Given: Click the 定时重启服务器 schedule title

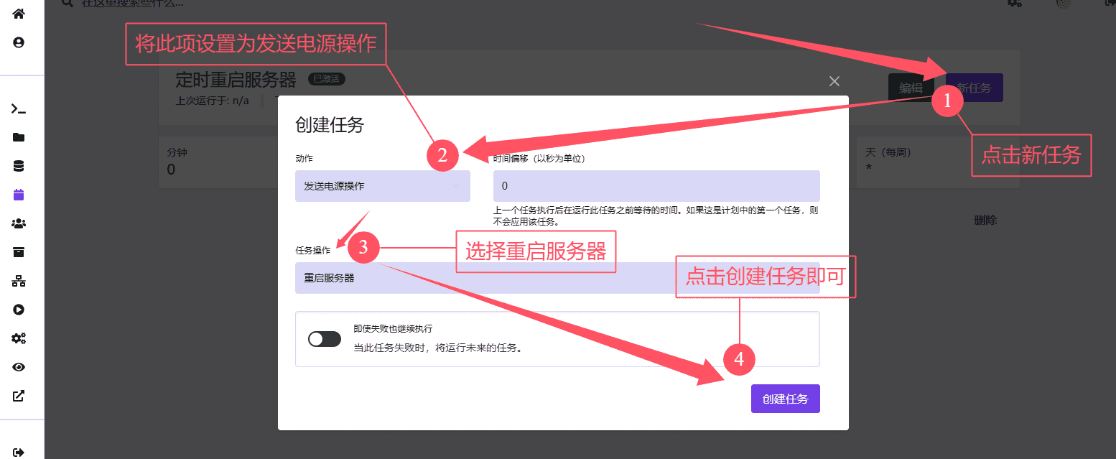Looking at the screenshot, I should click(x=236, y=79).
